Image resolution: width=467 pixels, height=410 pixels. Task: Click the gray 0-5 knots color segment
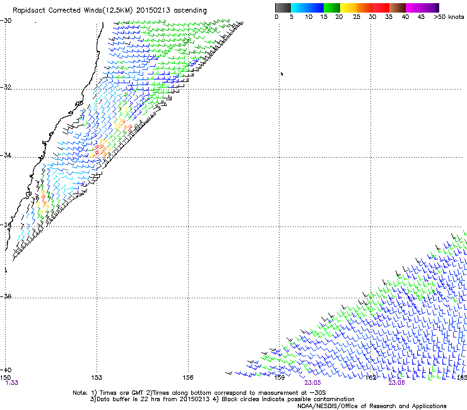click(x=283, y=8)
